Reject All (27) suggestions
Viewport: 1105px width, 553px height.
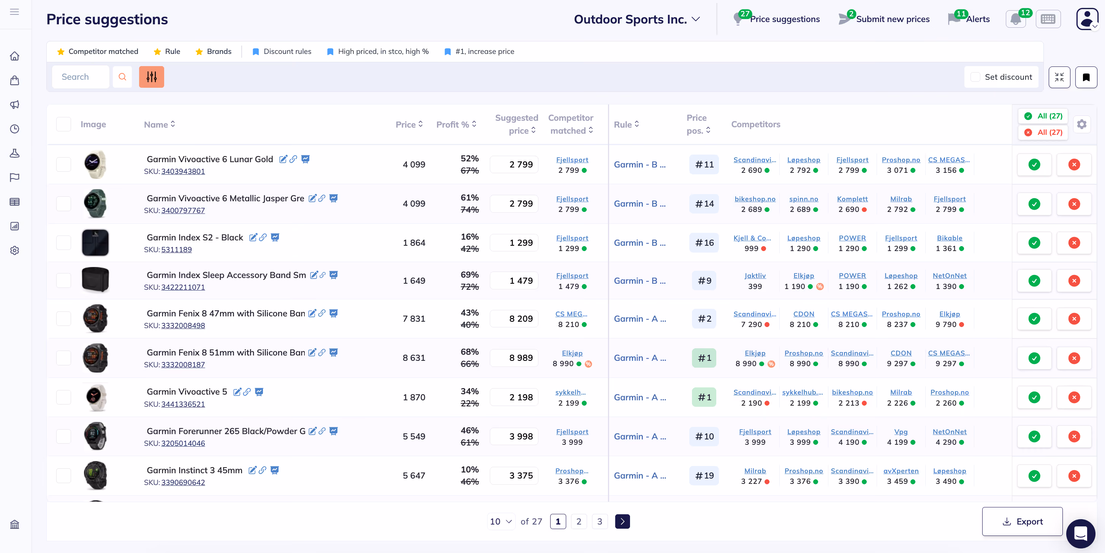click(x=1043, y=133)
